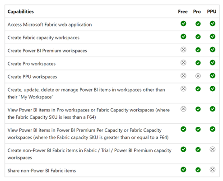Viewport: 223px width, 181px height.
Task: Select the Access Microsoft Fabric web application text
Action: (x=50, y=24)
